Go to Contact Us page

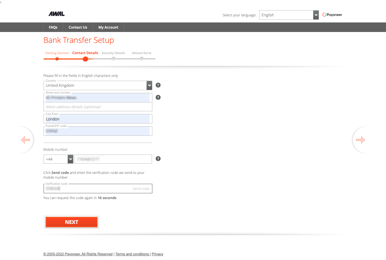click(78, 27)
